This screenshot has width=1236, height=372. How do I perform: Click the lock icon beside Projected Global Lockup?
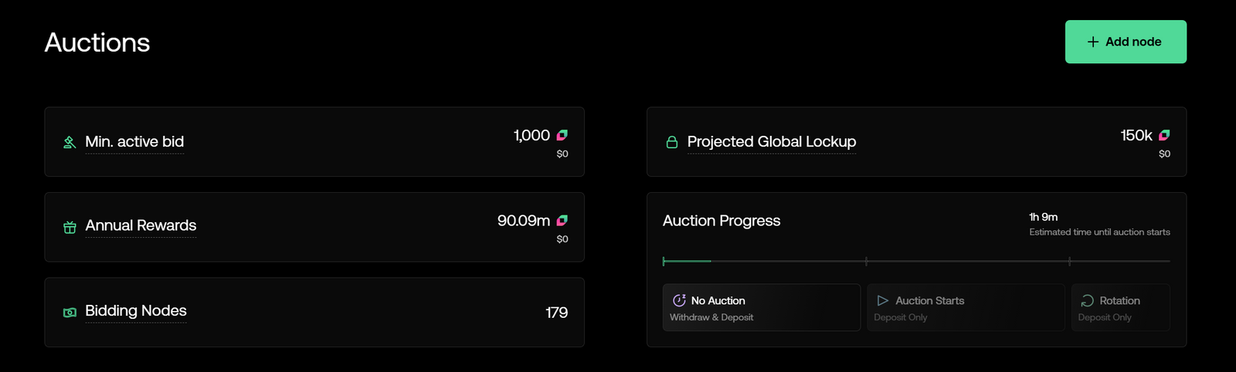[672, 142]
